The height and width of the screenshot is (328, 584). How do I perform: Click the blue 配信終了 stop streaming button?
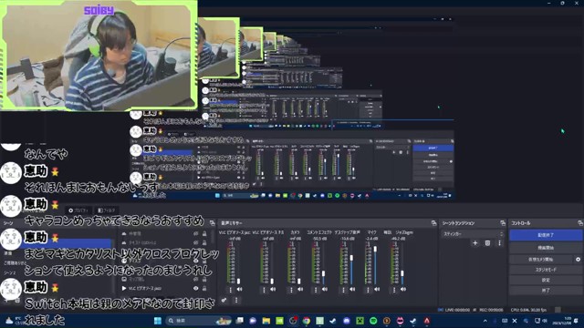click(x=546, y=235)
